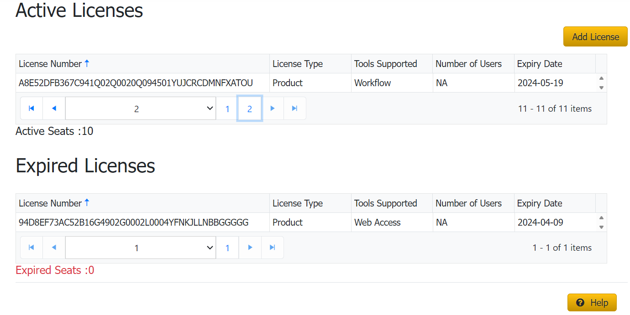Jump to first page of Active Licenses
The width and height of the screenshot is (630, 315).
[31, 108]
